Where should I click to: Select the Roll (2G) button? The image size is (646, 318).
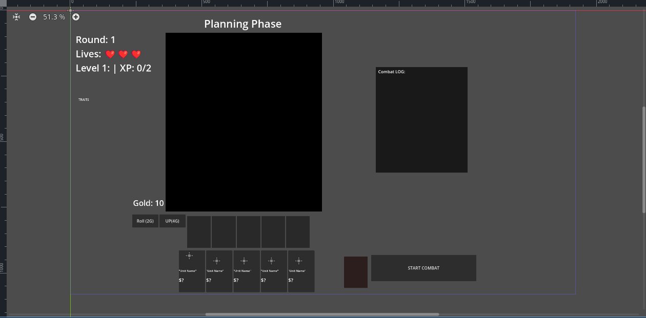click(x=145, y=221)
